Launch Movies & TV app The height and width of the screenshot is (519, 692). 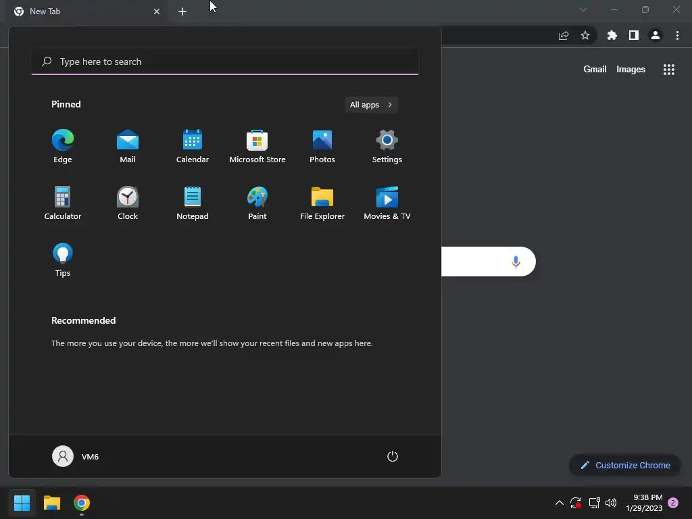coord(387,203)
